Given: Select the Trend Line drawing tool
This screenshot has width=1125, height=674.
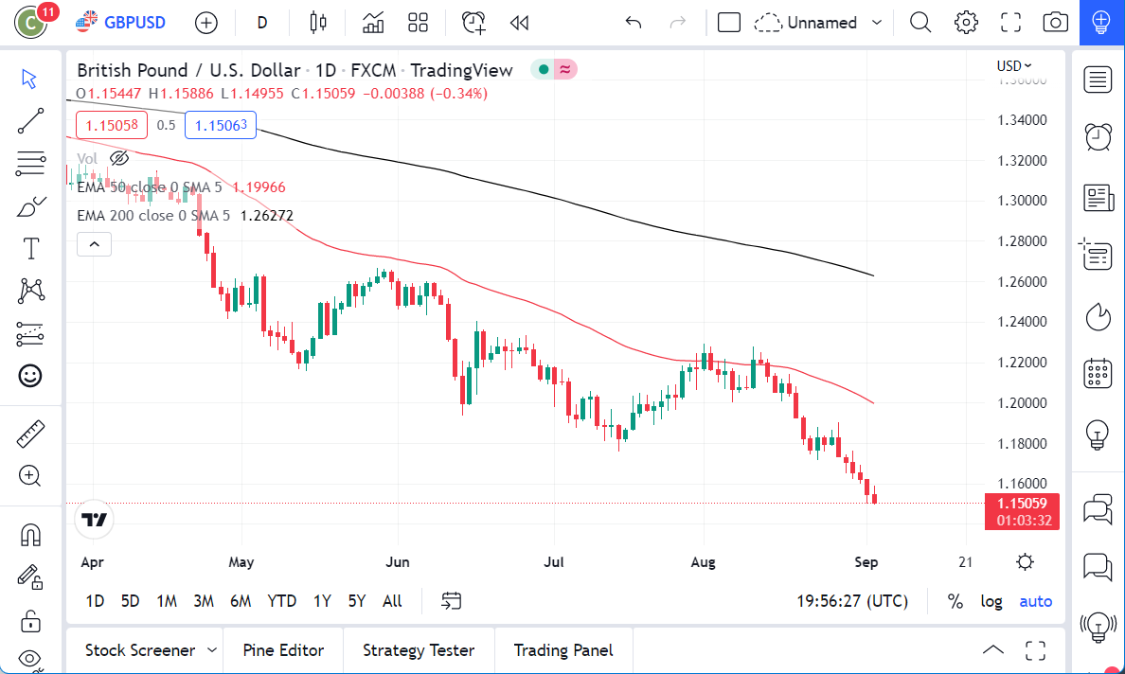Looking at the screenshot, I should [30, 121].
